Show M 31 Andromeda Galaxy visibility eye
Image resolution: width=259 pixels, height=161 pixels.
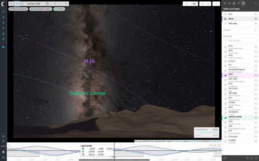[256, 47]
